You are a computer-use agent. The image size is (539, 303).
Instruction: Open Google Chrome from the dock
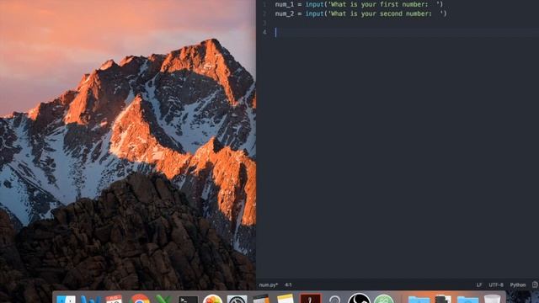click(x=140, y=299)
